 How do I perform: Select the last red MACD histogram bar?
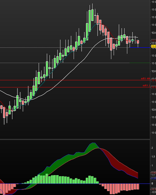coord(138,186)
